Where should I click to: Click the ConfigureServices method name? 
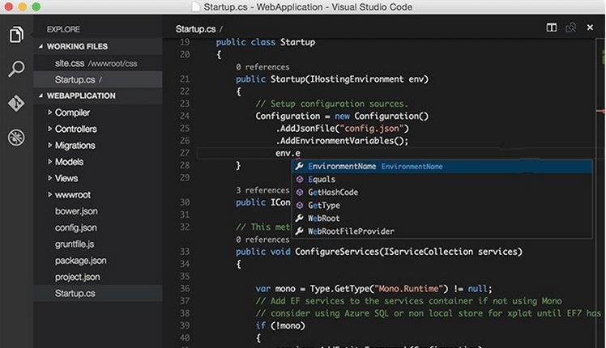click(x=337, y=252)
